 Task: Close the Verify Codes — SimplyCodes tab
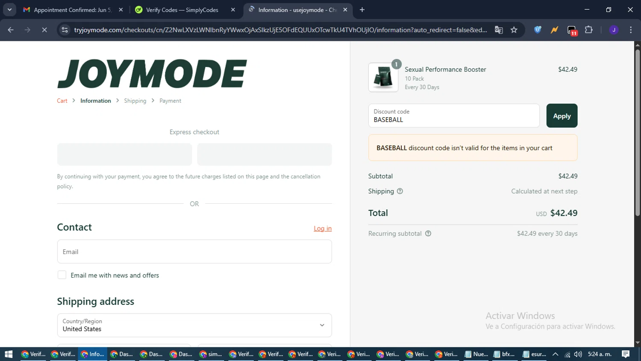coord(233,10)
